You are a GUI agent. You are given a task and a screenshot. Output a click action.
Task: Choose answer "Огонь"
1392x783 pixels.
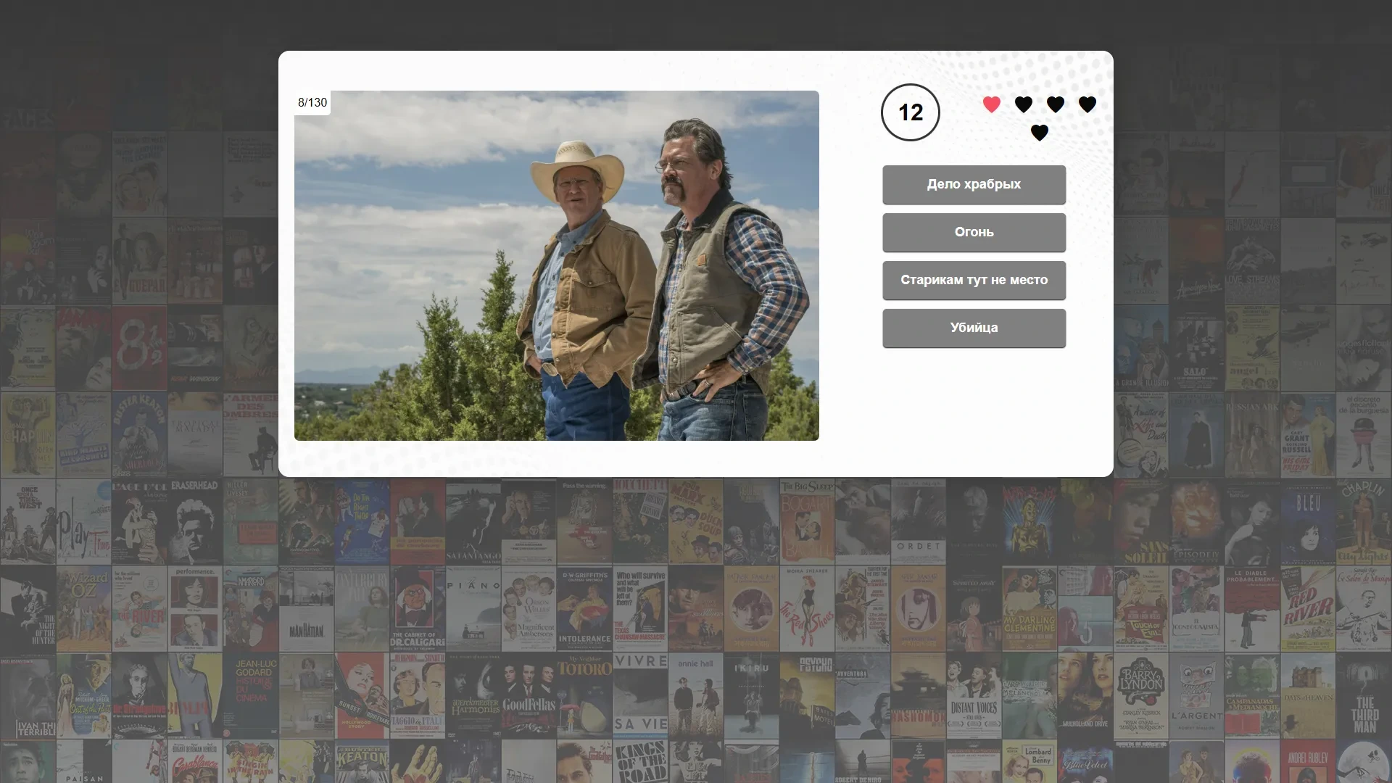click(x=974, y=232)
